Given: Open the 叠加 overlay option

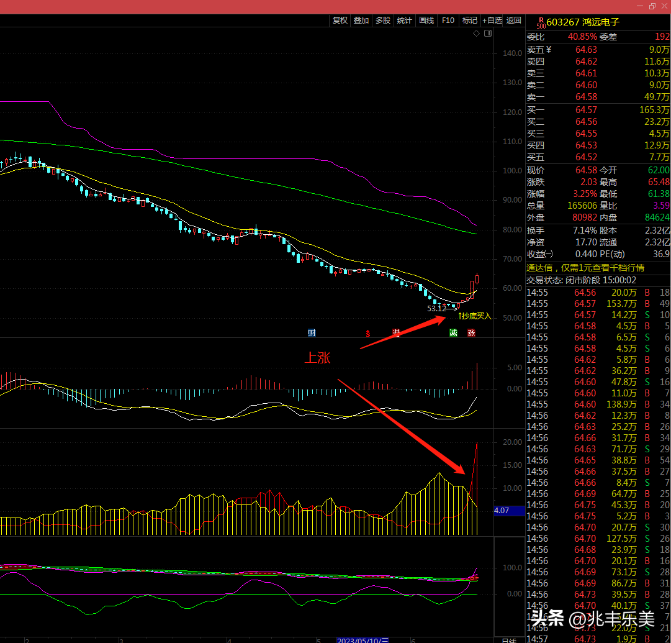Looking at the screenshot, I should pyautogui.click(x=361, y=21).
